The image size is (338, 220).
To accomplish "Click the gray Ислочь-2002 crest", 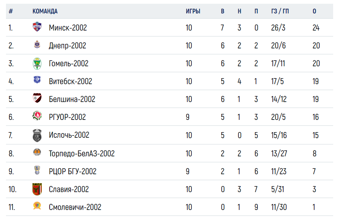I will point(37,135).
